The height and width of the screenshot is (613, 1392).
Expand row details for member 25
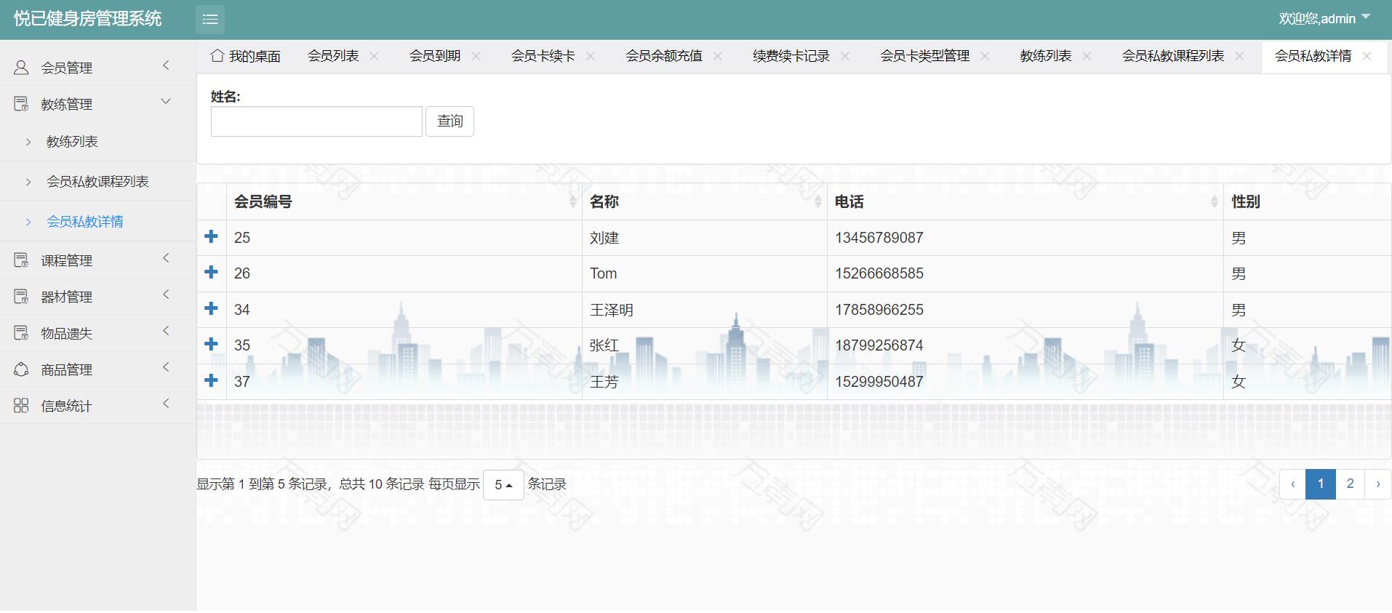pyautogui.click(x=211, y=236)
